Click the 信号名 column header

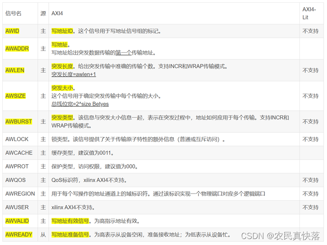pos(13,13)
